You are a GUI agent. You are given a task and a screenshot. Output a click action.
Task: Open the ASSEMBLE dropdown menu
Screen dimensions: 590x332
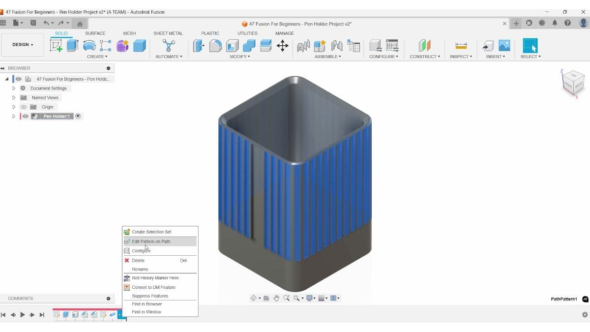pos(327,57)
